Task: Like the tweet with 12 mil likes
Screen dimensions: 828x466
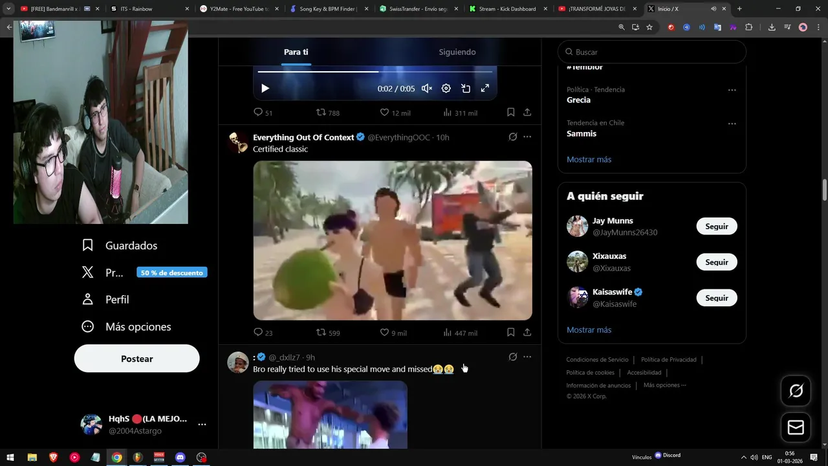Action: pos(395,113)
